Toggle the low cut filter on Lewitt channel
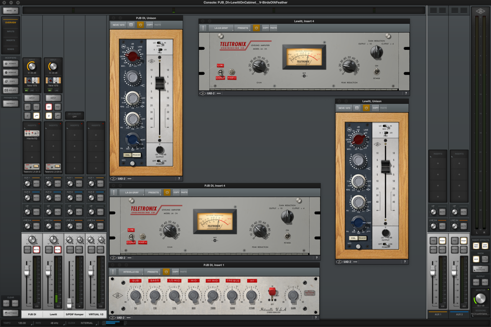 tap(58, 116)
